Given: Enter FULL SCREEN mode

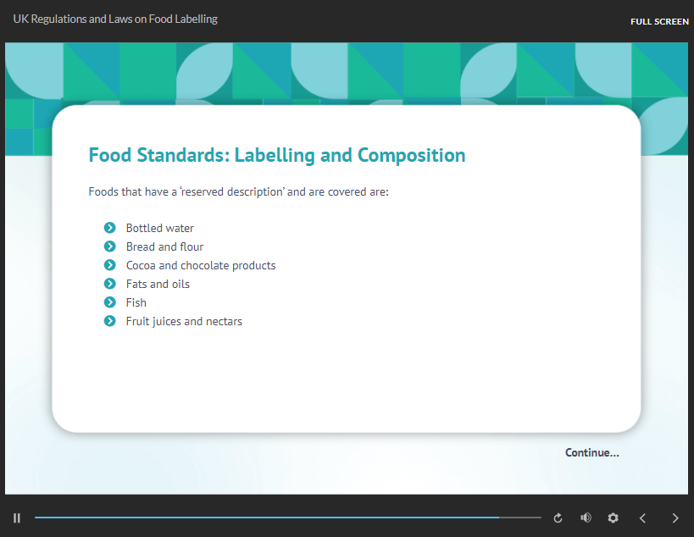Looking at the screenshot, I should (x=659, y=21).
